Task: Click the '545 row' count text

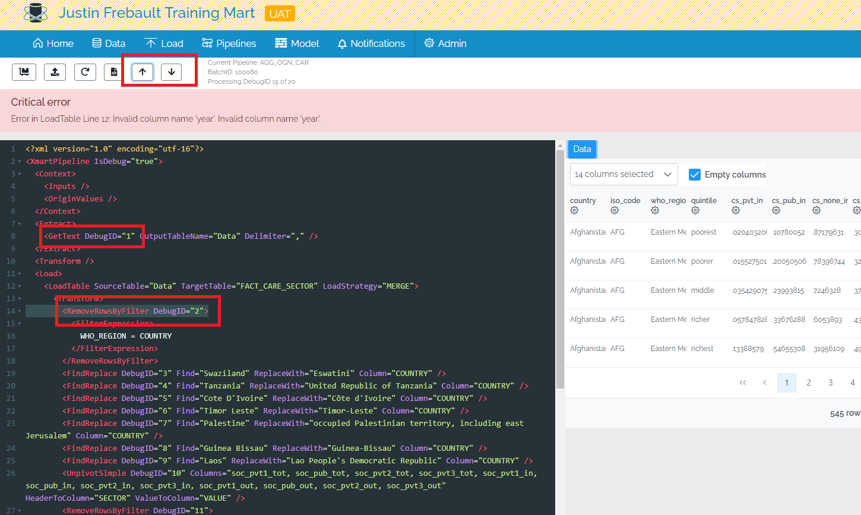Action: (845, 413)
